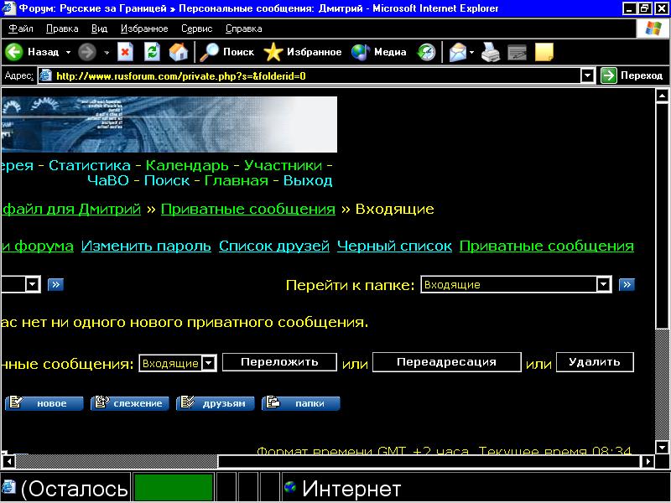Image resolution: width=671 pixels, height=503 pixels.
Task: Open the Сервис menu
Action: (196, 29)
